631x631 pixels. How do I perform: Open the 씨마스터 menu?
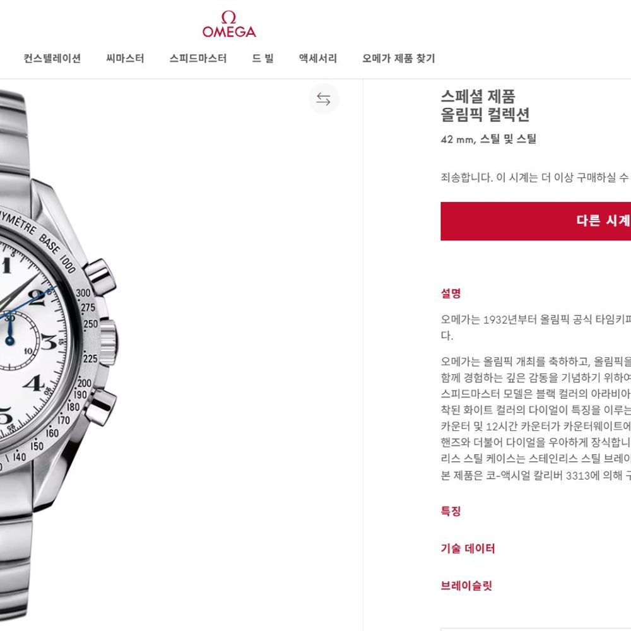click(125, 58)
